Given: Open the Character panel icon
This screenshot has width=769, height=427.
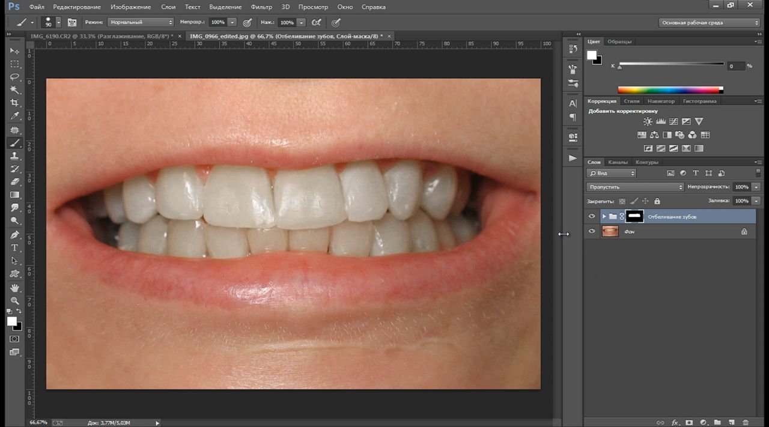Looking at the screenshot, I should coord(573,103).
